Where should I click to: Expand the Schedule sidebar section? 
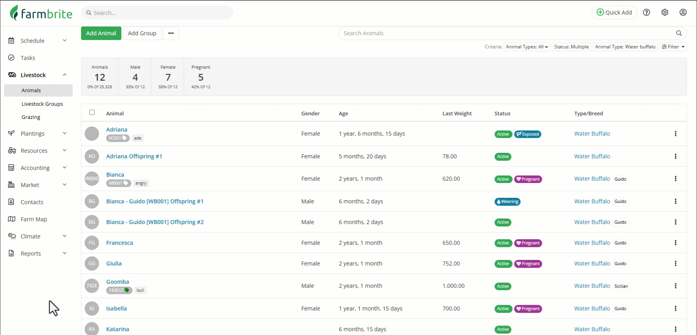pyautogui.click(x=65, y=40)
